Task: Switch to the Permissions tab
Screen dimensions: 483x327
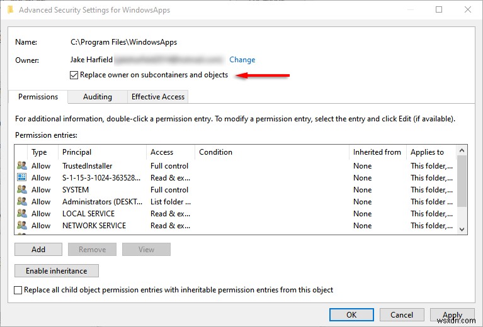Action: pyautogui.click(x=38, y=97)
